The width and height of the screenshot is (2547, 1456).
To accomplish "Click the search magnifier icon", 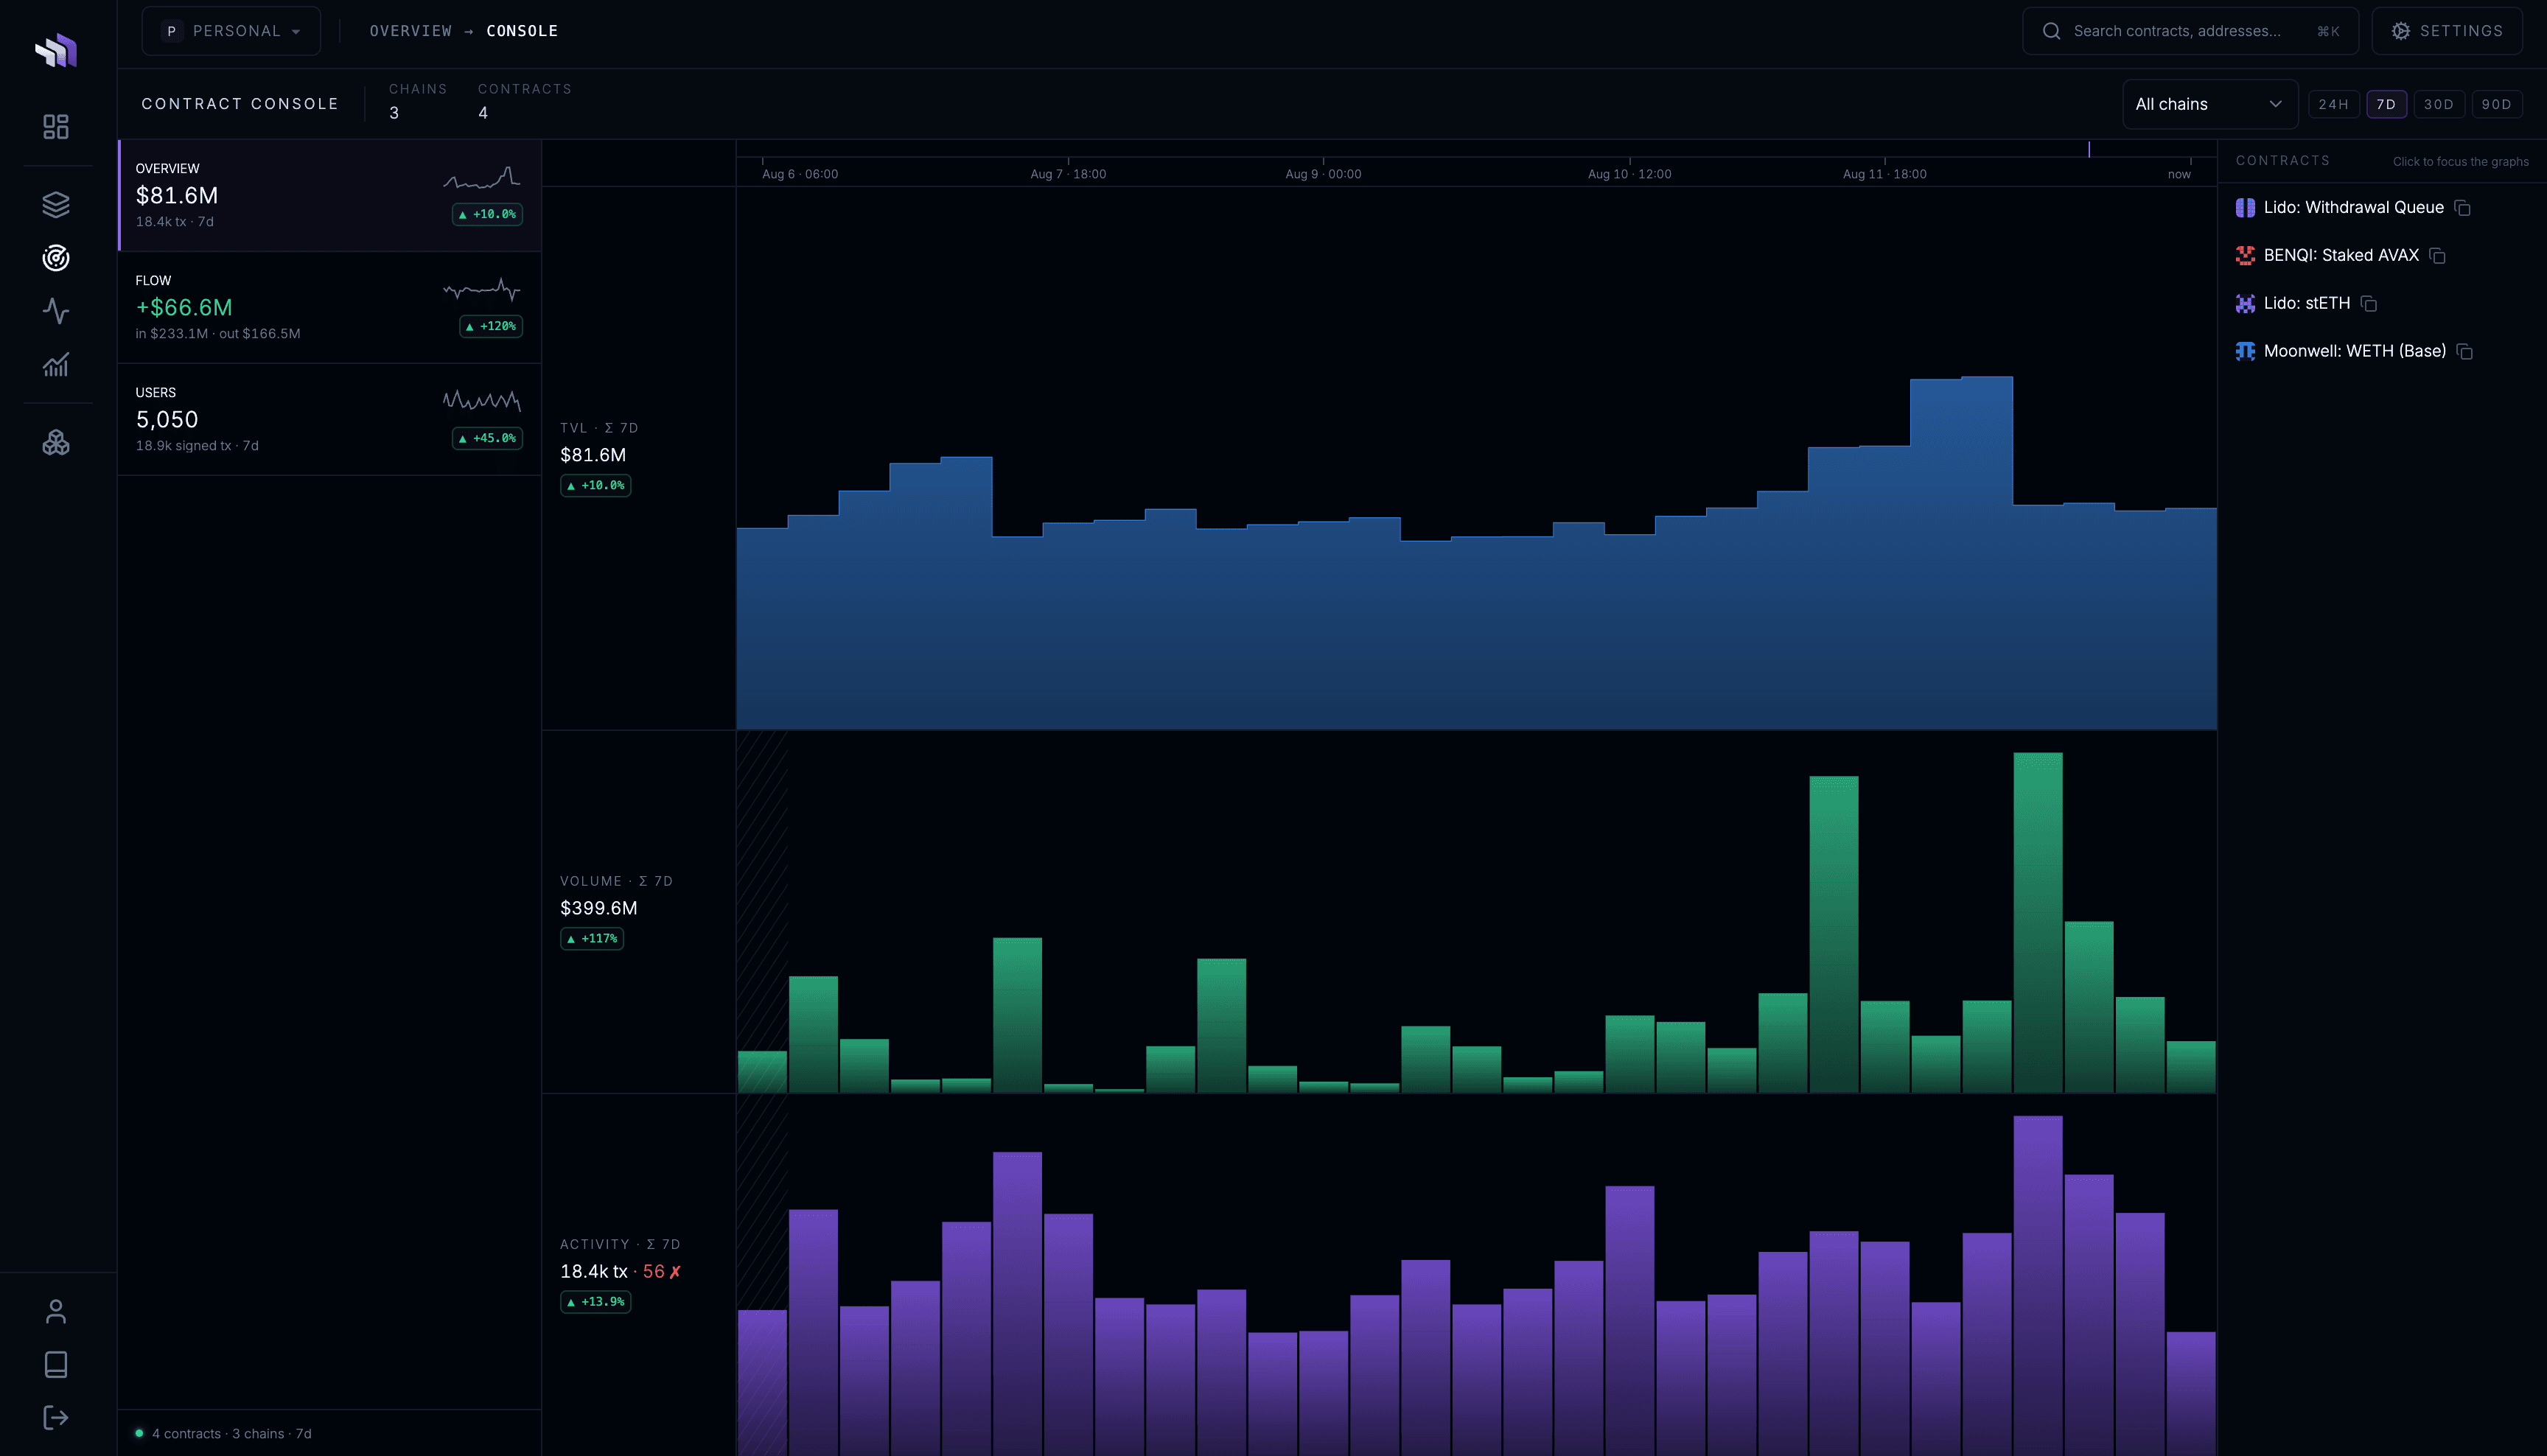I will click(2051, 31).
